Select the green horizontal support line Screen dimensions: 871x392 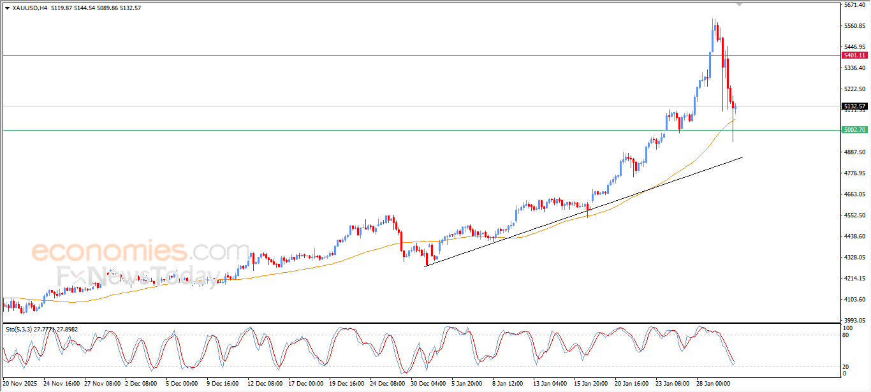click(383, 131)
